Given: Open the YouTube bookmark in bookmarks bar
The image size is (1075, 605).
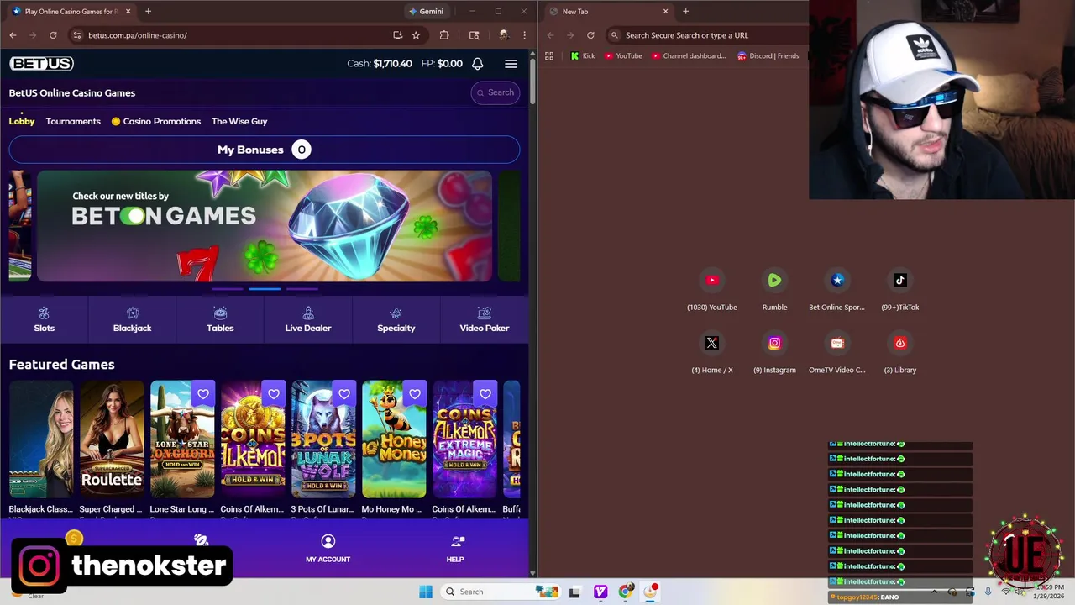Looking at the screenshot, I should coord(623,56).
